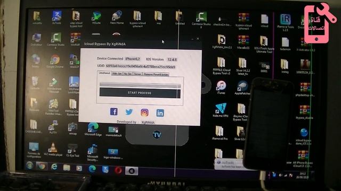
Task: Switch to the No Sim tab
Action: pyautogui.click(x=128, y=74)
